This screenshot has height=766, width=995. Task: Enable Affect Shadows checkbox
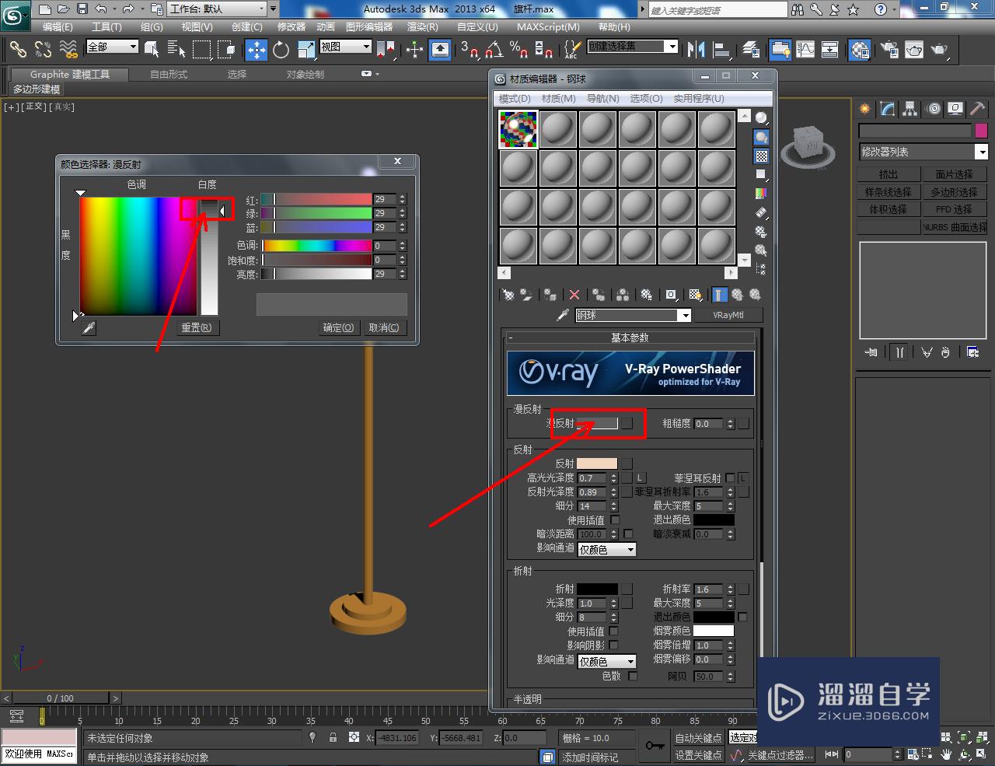coord(614,645)
